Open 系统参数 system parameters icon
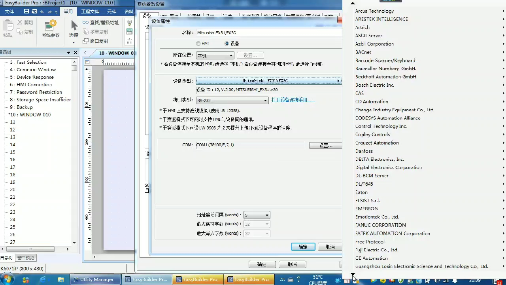 click(51, 26)
